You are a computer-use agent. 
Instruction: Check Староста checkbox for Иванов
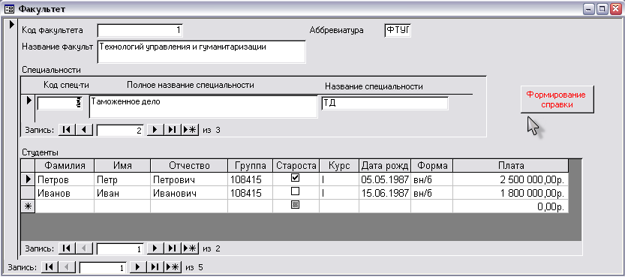296,191
